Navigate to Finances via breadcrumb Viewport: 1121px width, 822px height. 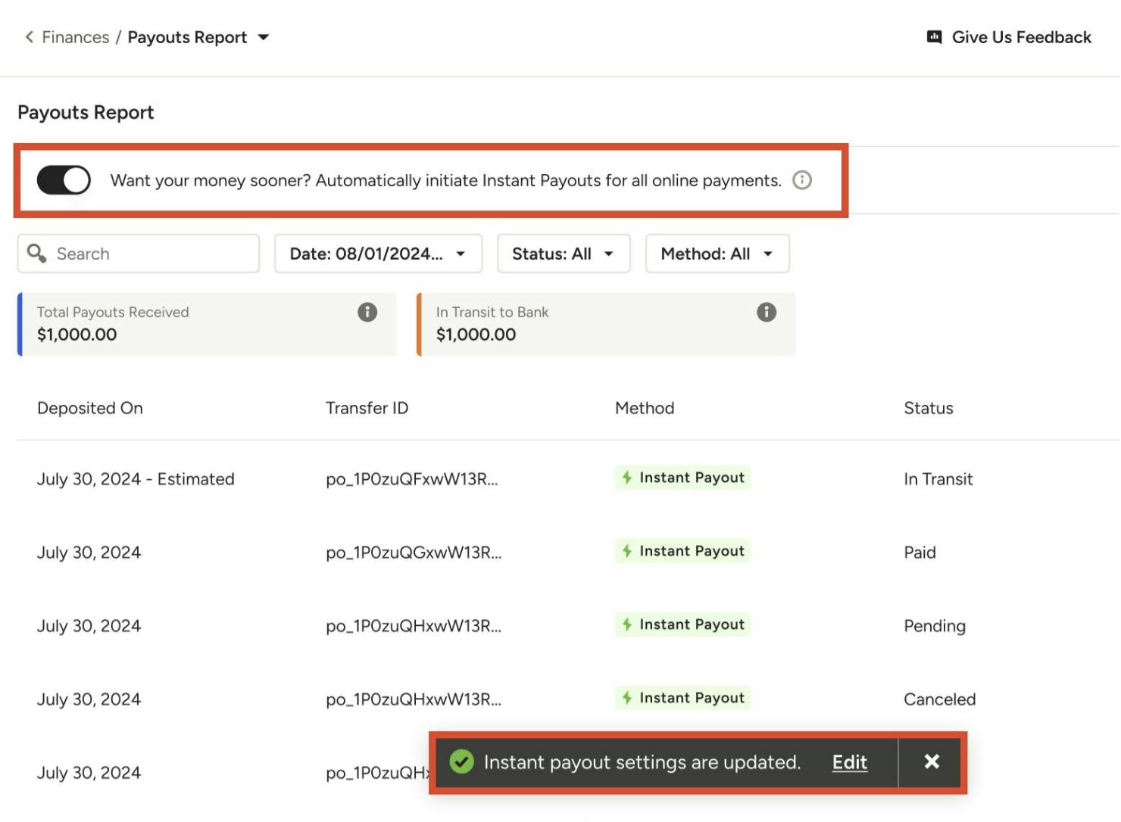[76, 36]
